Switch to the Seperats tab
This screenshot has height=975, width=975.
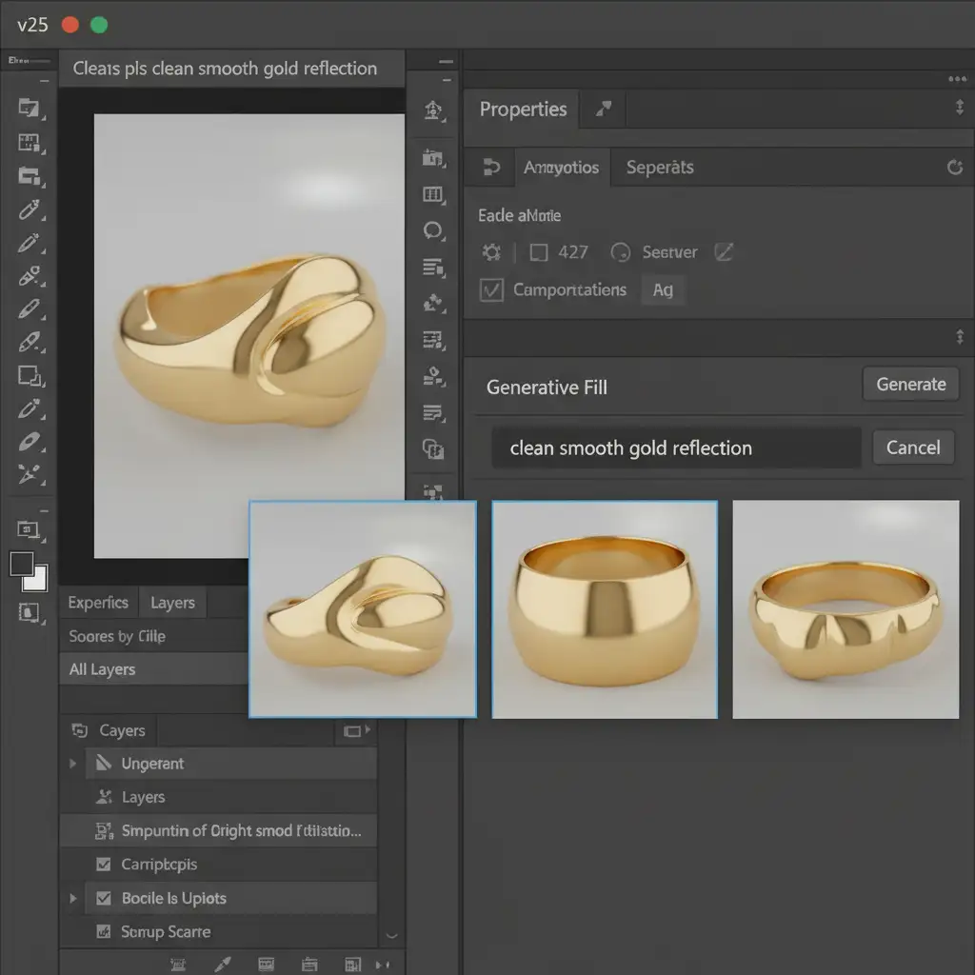click(x=659, y=168)
